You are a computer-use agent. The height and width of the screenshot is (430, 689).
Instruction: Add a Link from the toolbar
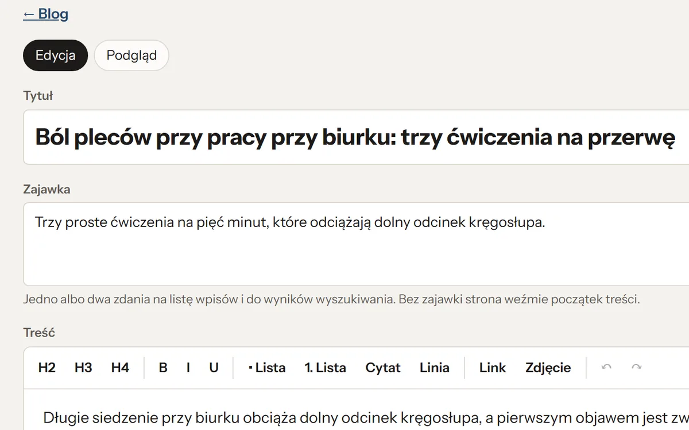pos(493,368)
